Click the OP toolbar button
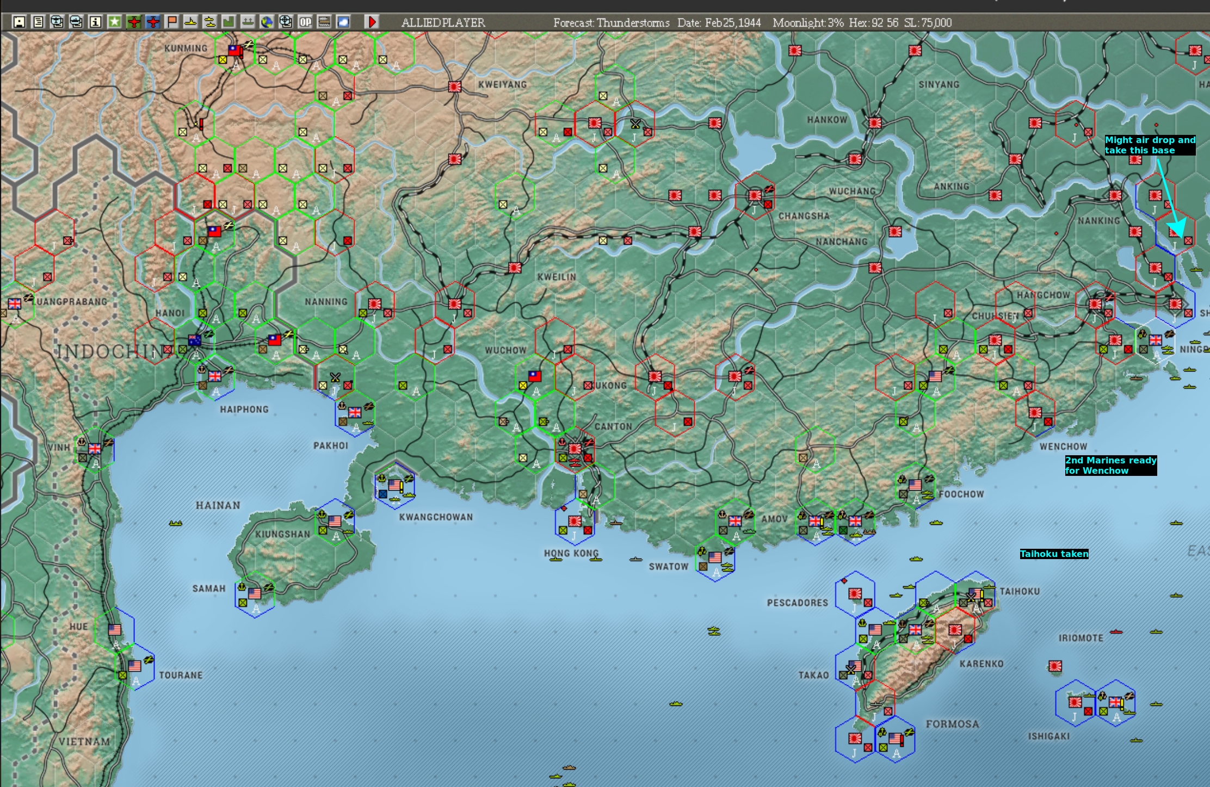The height and width of the screenshot is (787, 1210). (x=305, y=22)
